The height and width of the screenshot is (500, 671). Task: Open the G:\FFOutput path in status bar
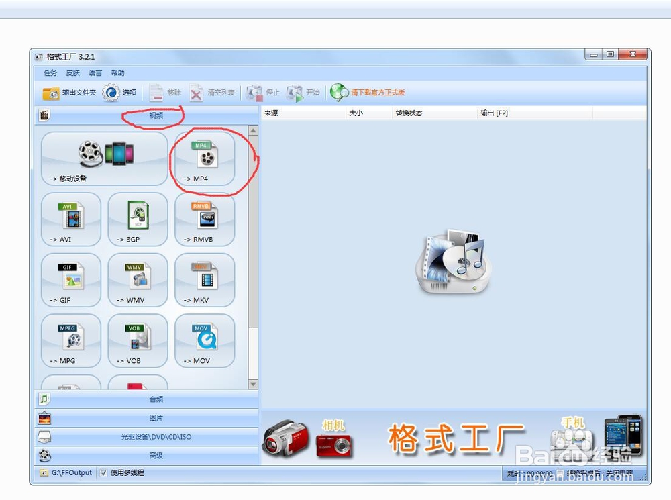click(72, 472)
